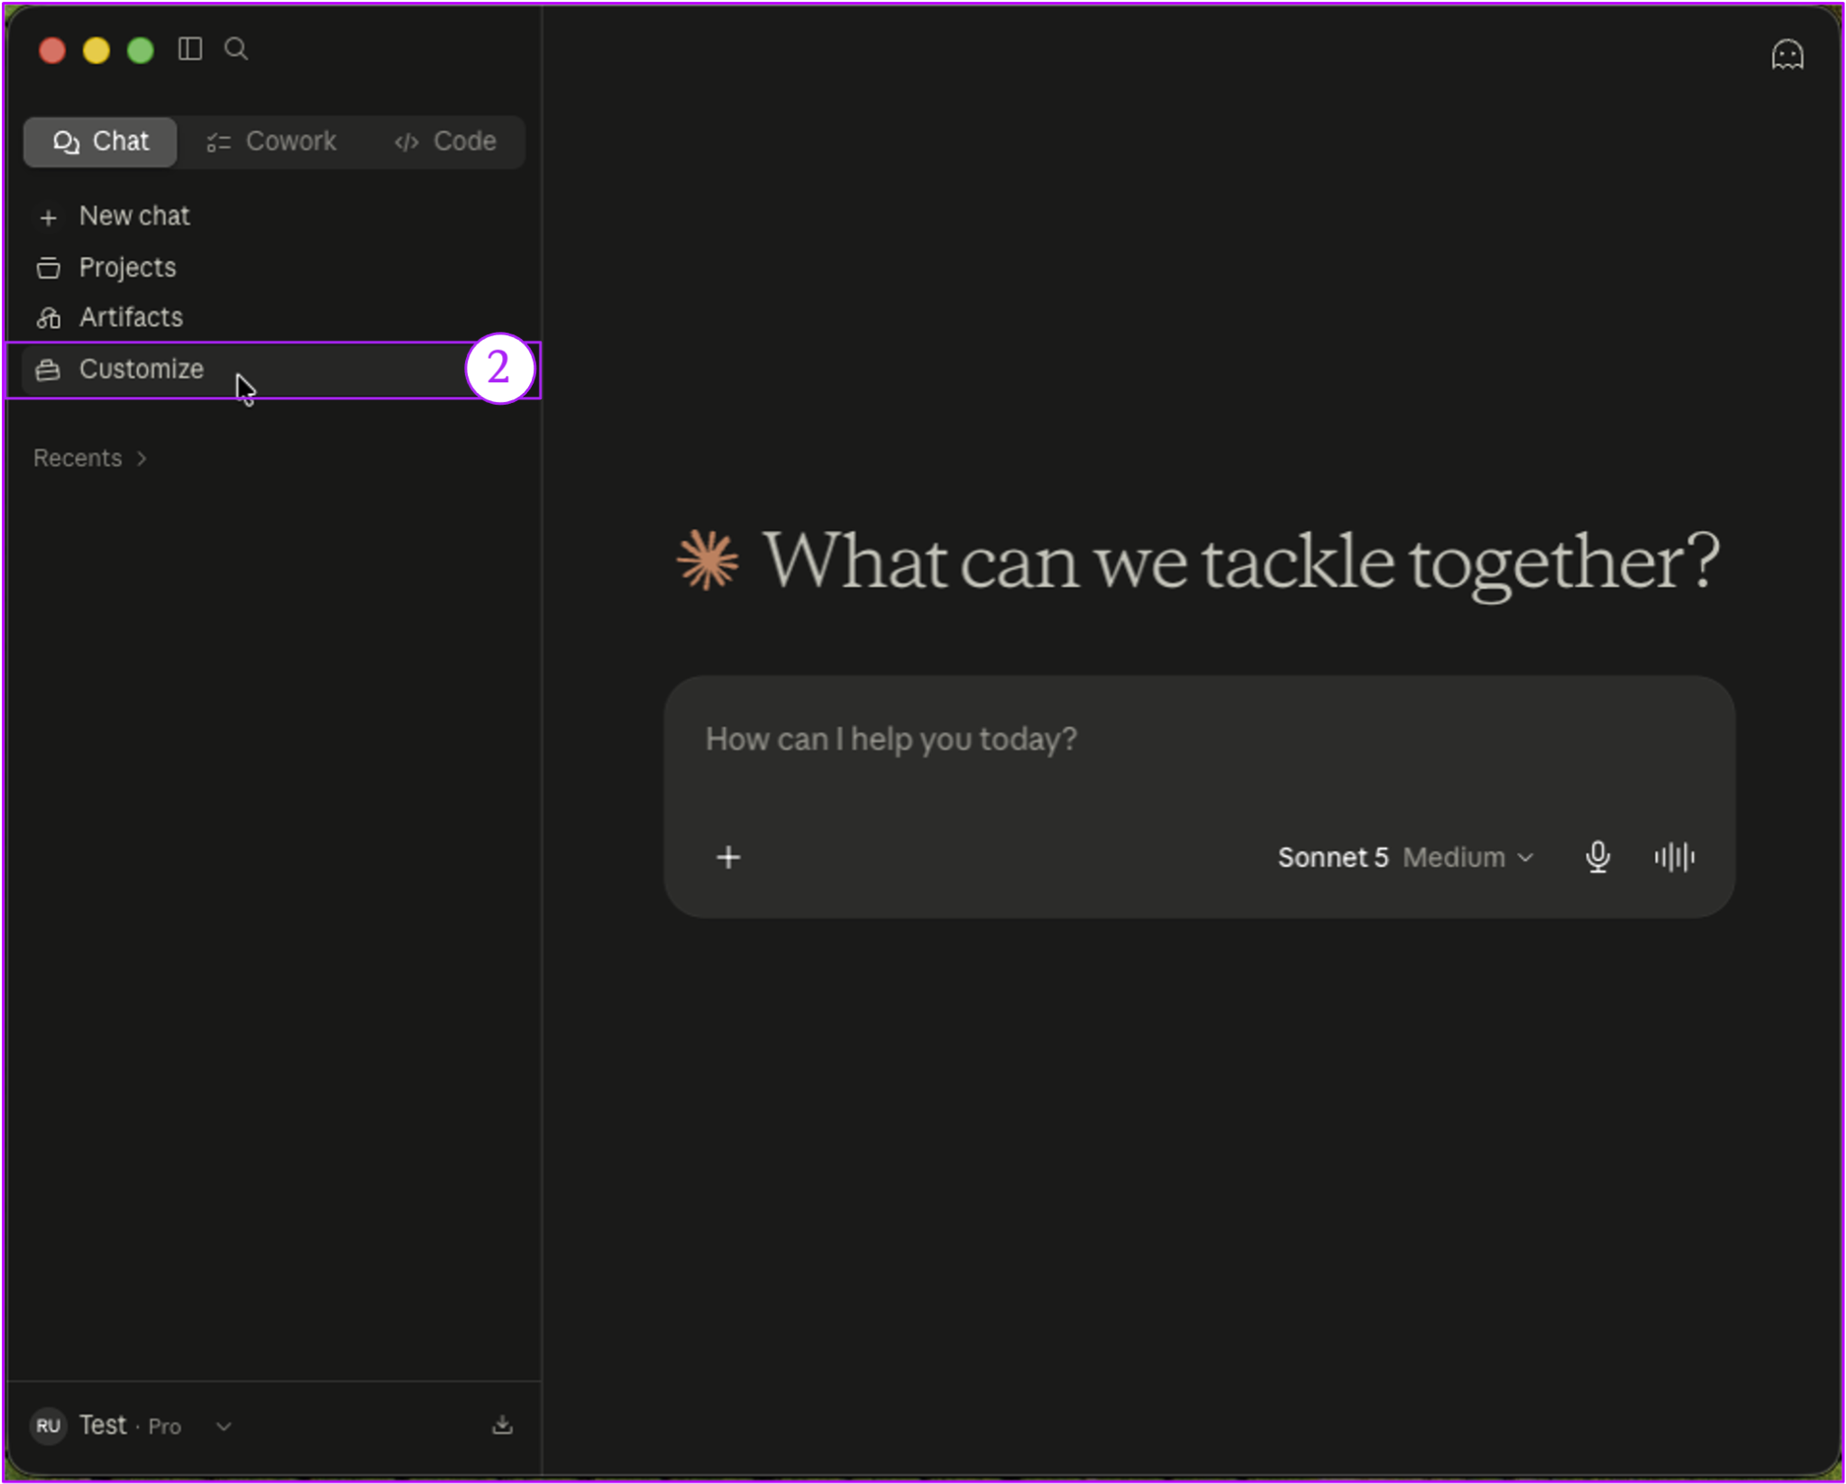This screenshot has width=1846, height=1484.
Task: Open the Sonnet 5 Medium model dropdown
Action: pyautogui.click(x=1404, y=857)
